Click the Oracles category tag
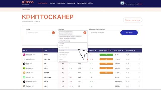161x90 pixels. click(61, 39)
